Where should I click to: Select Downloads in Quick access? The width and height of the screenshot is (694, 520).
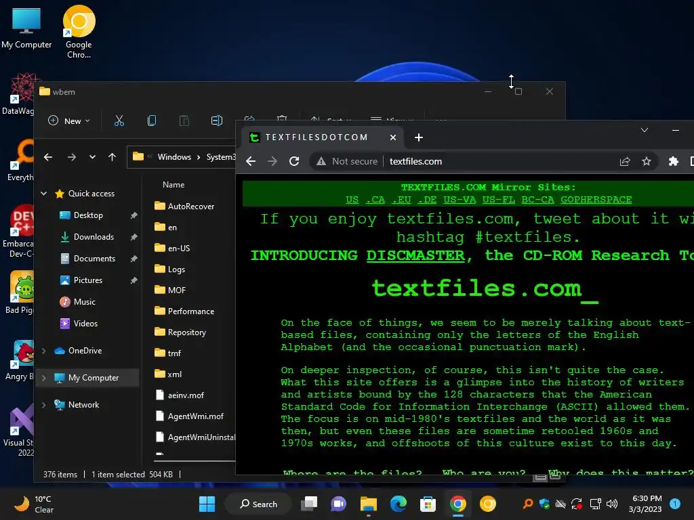pos(94,237)
